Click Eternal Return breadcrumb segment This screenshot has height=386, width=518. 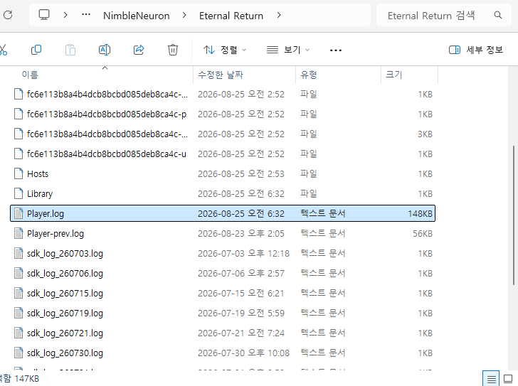click(x=231, y=16)
